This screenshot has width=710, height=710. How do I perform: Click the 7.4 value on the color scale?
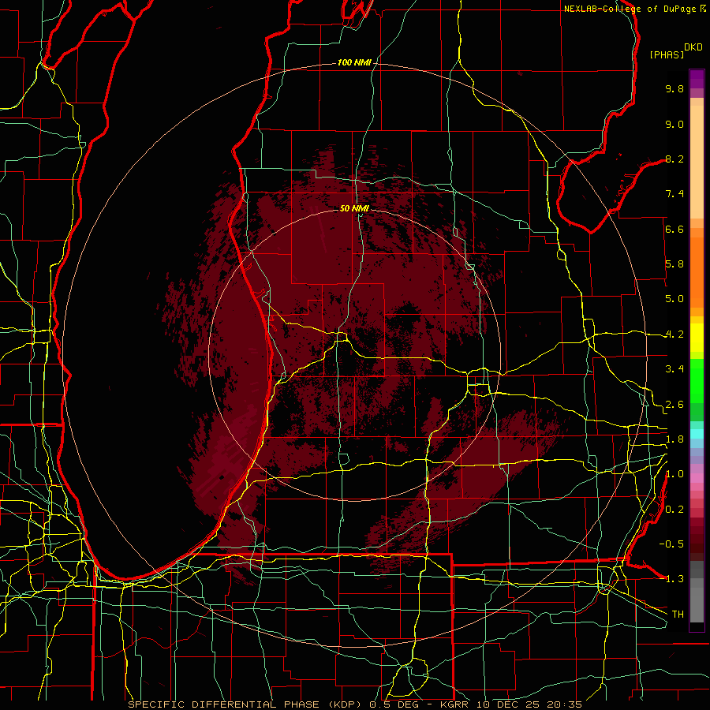click(x=674, y=194)
